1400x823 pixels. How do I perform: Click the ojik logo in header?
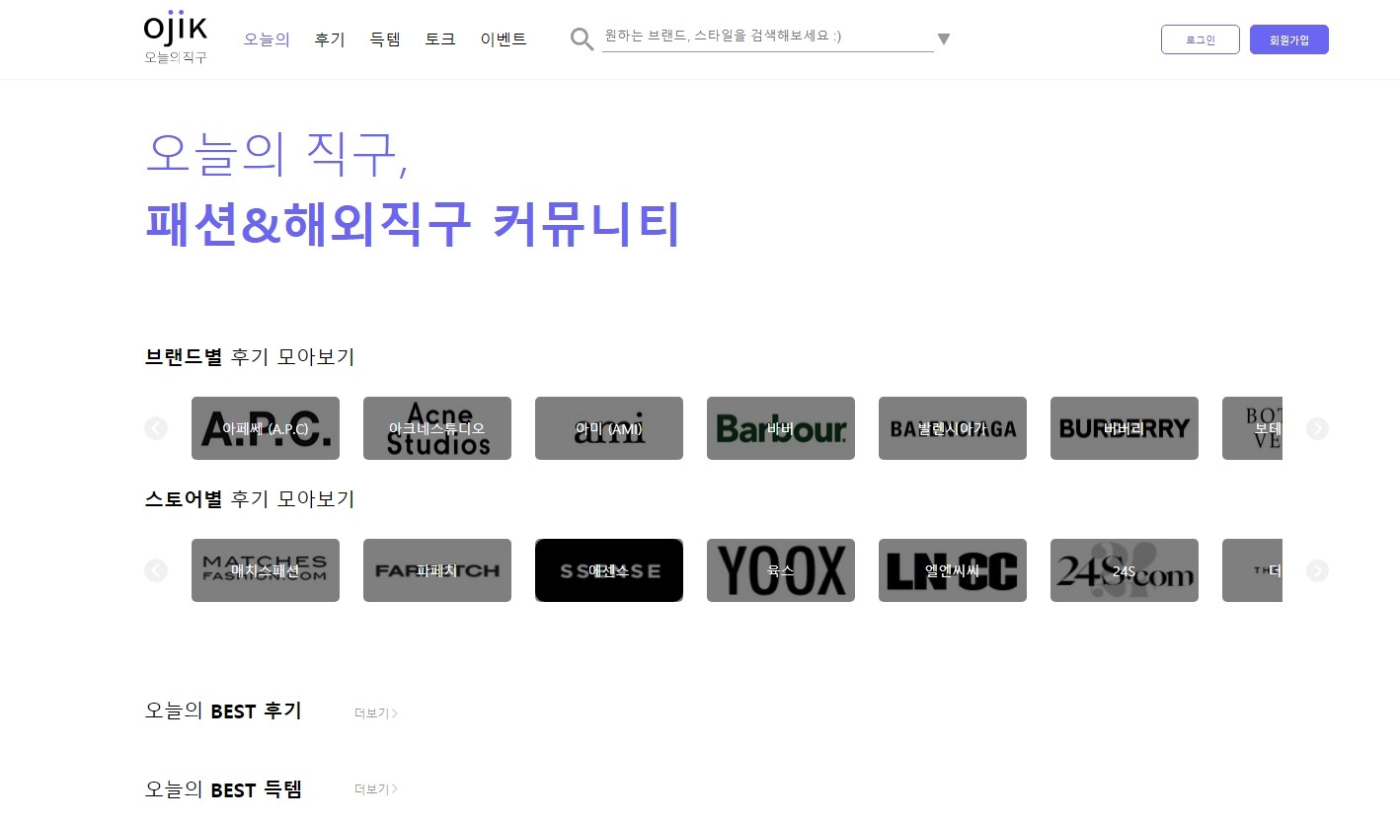coord(176,39)
